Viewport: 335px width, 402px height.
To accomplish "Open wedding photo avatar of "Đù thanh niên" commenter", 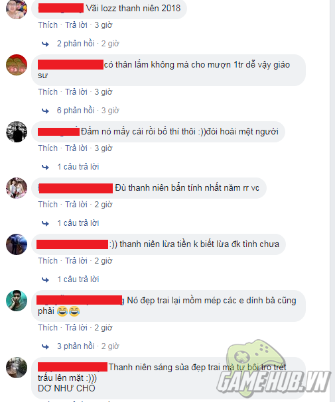I will (17, 188).
